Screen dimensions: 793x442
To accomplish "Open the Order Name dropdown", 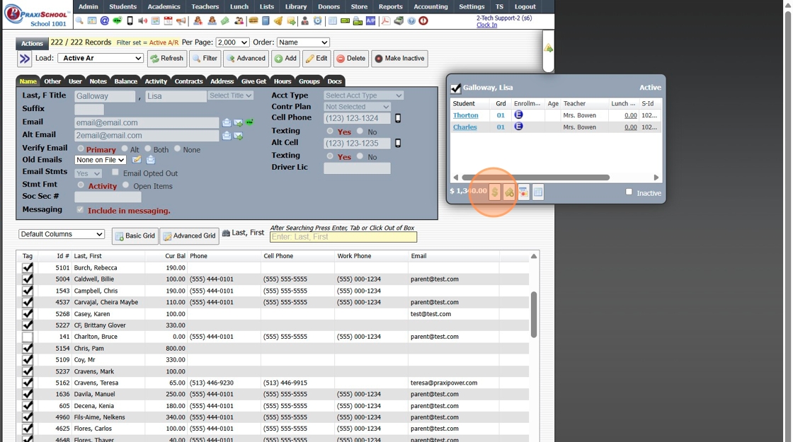I will [x=303, y=42].
